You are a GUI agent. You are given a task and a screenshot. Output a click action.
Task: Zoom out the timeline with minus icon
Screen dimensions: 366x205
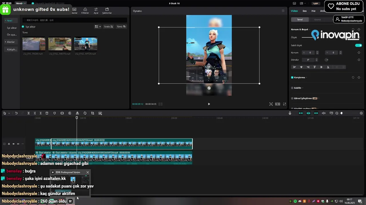pyautogui.click(x=337, y=113)
